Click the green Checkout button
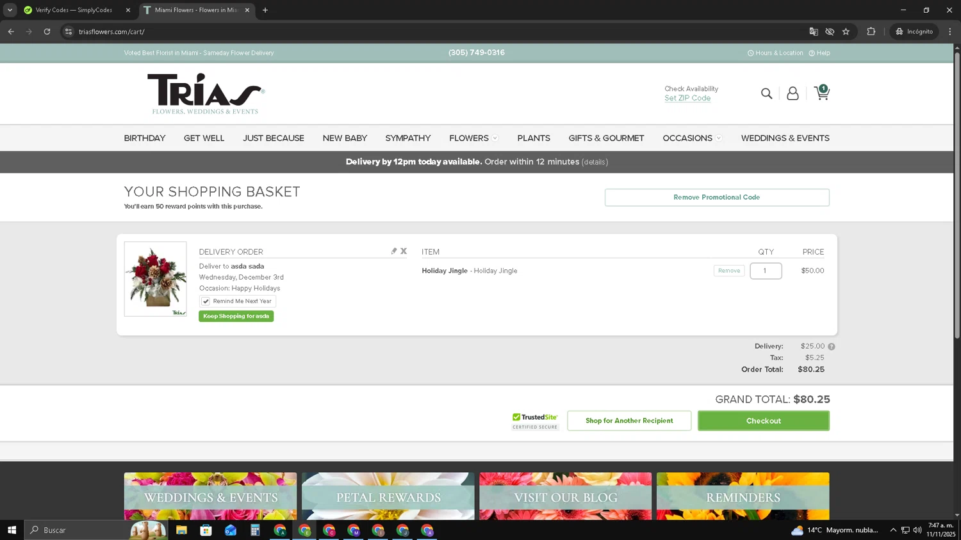Image resolution: width=961 pixels, height=540 pixels. 764,421
